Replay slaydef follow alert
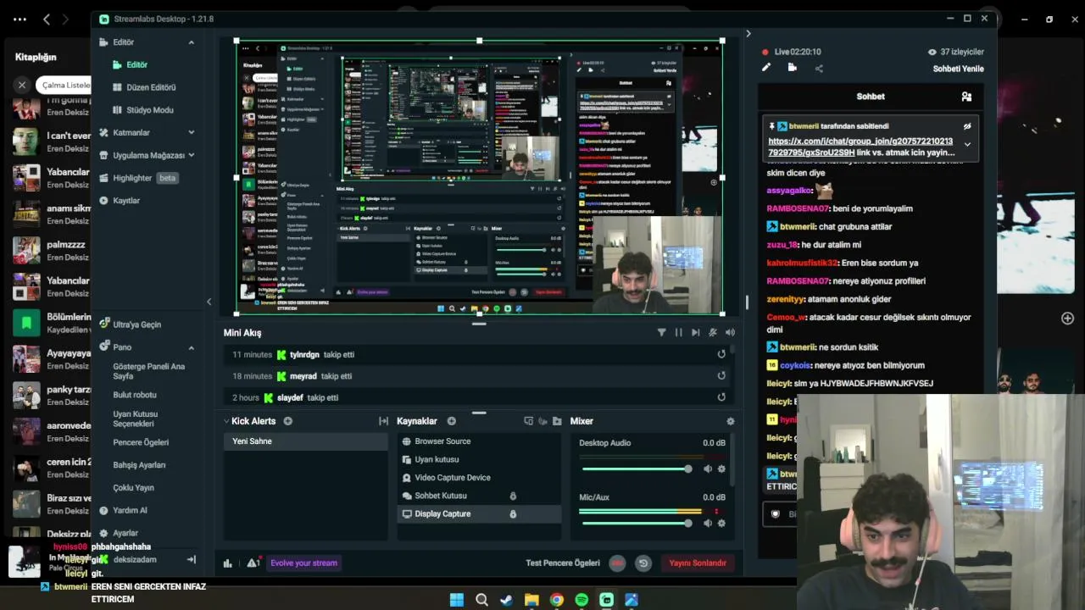The width and height of the screenshot is (1085, 610). [721, 397]
